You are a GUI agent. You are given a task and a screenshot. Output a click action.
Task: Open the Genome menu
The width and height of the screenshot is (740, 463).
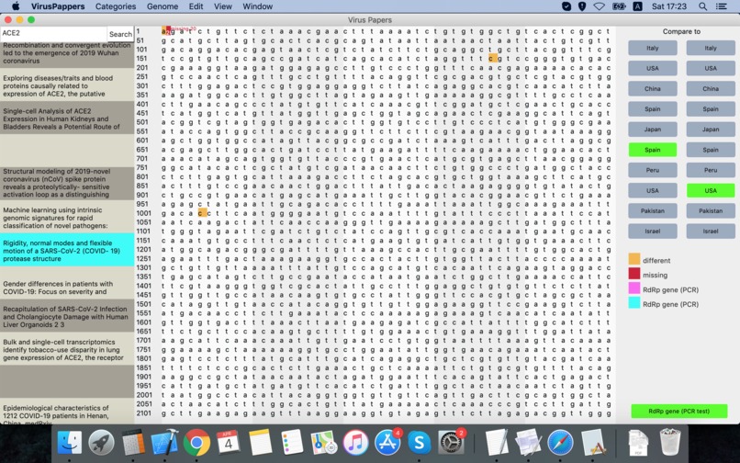(163, 6)
